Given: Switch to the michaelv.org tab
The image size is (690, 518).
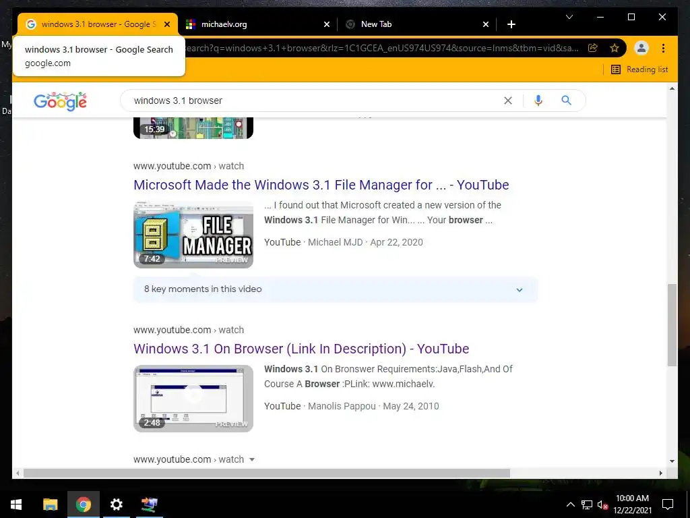Looking at the screenshot, I should pyautogui.click(x=258, y=24).
